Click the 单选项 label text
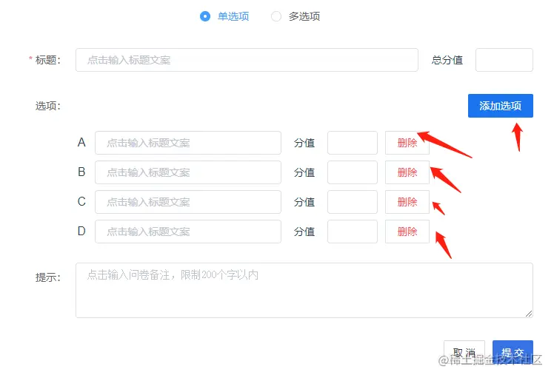 pyautogui.click(x=233, y=16)
